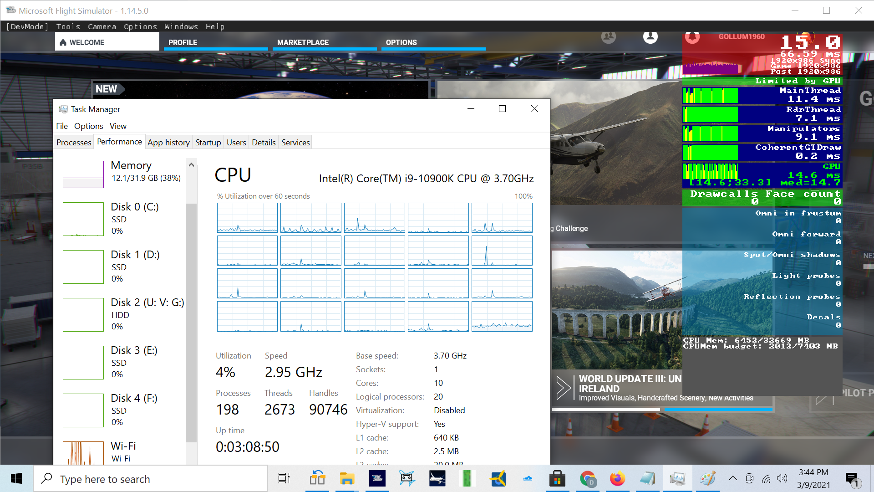Open the Users tab
The width and height of the screenshot is (874, 492).
coord(236,142)
